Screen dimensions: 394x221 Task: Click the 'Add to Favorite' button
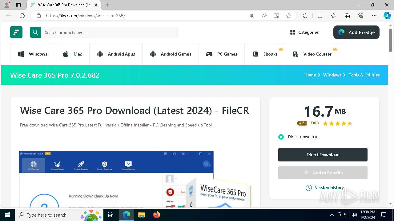[323, 173]
